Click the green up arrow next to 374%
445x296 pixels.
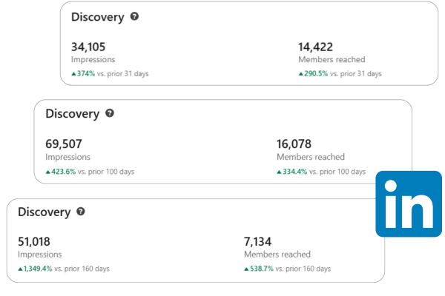73,74
